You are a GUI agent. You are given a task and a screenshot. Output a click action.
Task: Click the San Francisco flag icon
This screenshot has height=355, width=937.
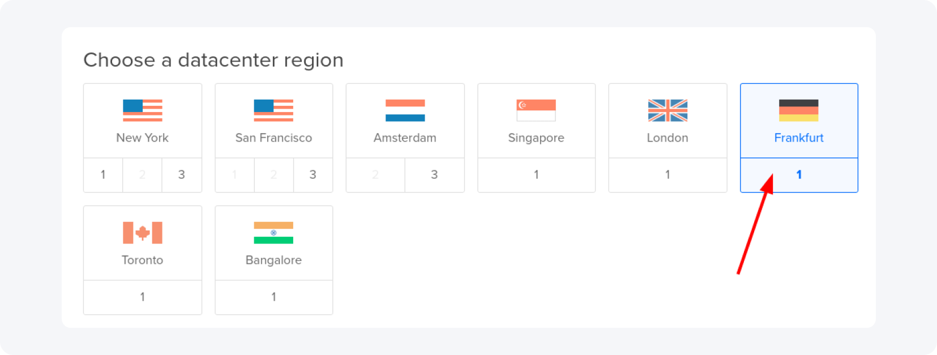(273, 110)
